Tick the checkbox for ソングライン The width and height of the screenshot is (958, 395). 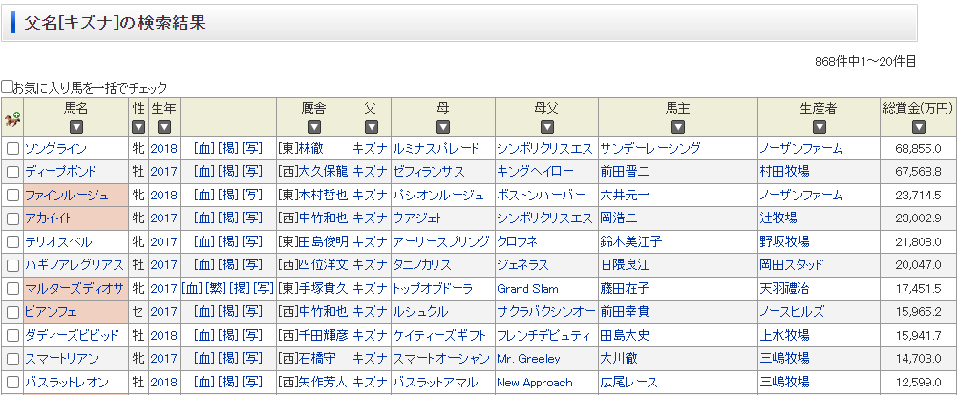[x=12, y=149]
